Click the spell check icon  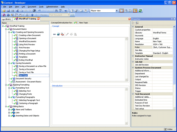[x=61, y=11]
